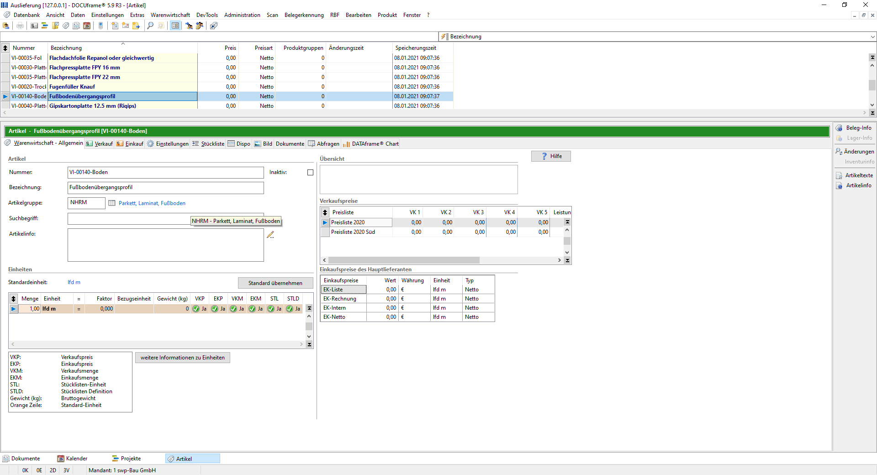877x475 pixels.
Task: Open the calendar toolbar icon showing 25
Action: [x=87, y=26]
